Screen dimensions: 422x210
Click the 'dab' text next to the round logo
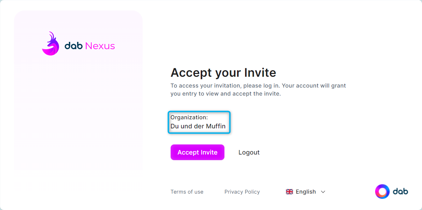(401, 191)
